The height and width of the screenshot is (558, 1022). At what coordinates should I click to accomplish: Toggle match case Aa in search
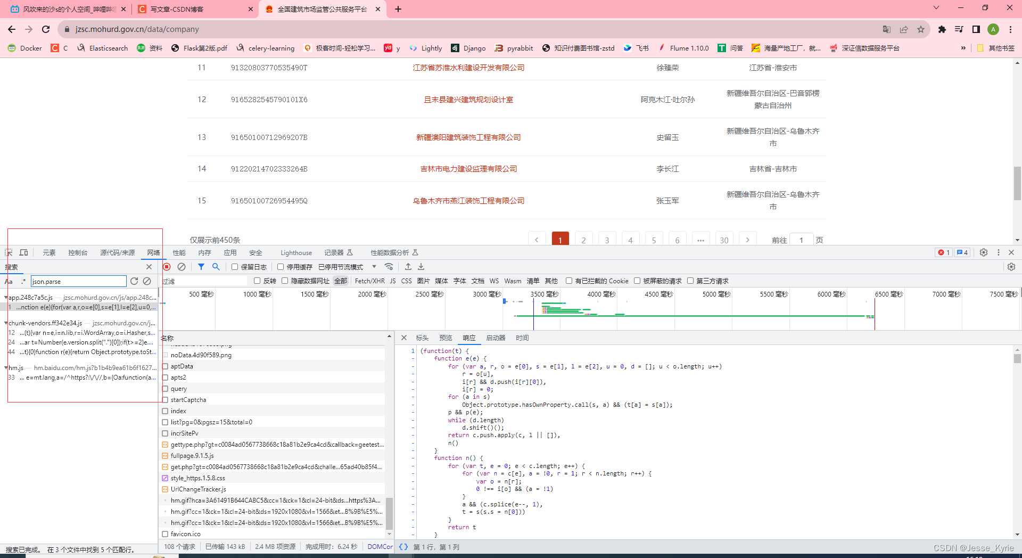(x=9, y=281)
